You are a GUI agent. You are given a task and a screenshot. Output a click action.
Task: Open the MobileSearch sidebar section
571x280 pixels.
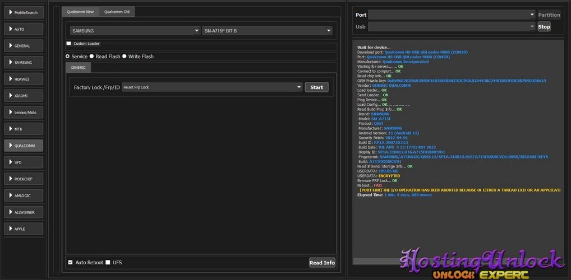(24, 12)
